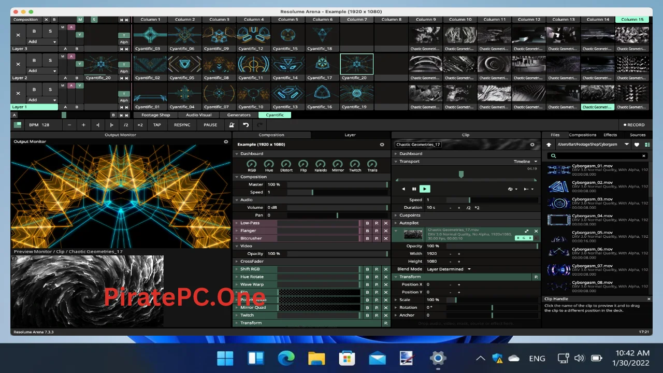663x373 pixels.
Task: Trigger the Cyantific_09 clip thumbnail
Action: pos(219,35)
